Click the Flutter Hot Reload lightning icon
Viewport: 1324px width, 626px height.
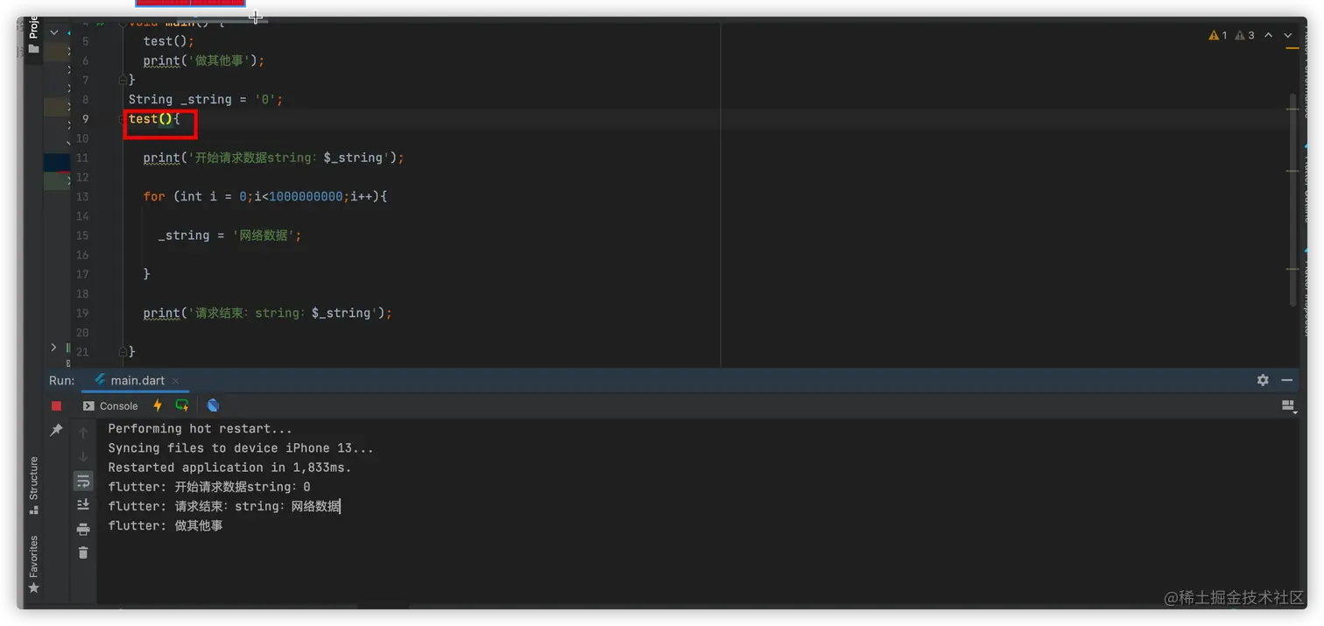[158, 405]
